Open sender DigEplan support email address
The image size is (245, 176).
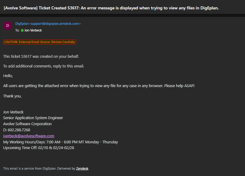tap(48, 24)
